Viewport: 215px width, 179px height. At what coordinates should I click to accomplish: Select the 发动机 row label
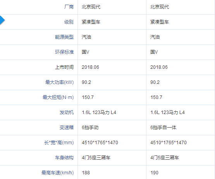point(67,113)
